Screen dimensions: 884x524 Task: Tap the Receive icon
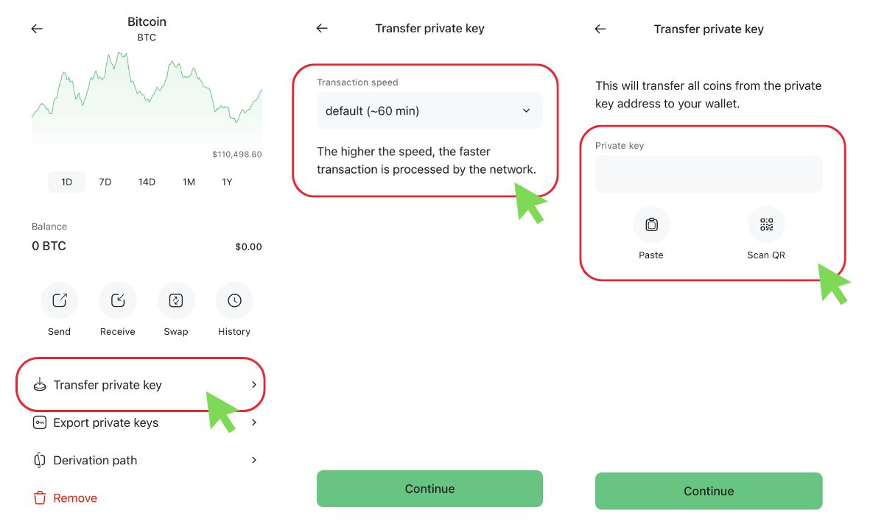(117, 300)
